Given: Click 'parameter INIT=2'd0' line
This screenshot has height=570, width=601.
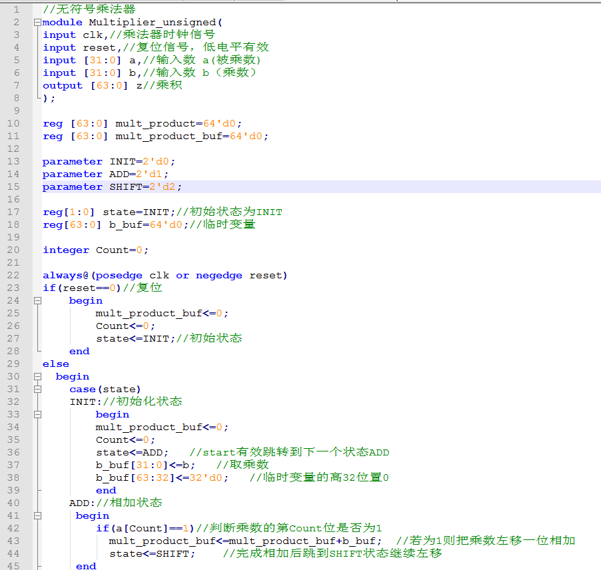Looking at the screenshot, I should click(x=109, y=162).
